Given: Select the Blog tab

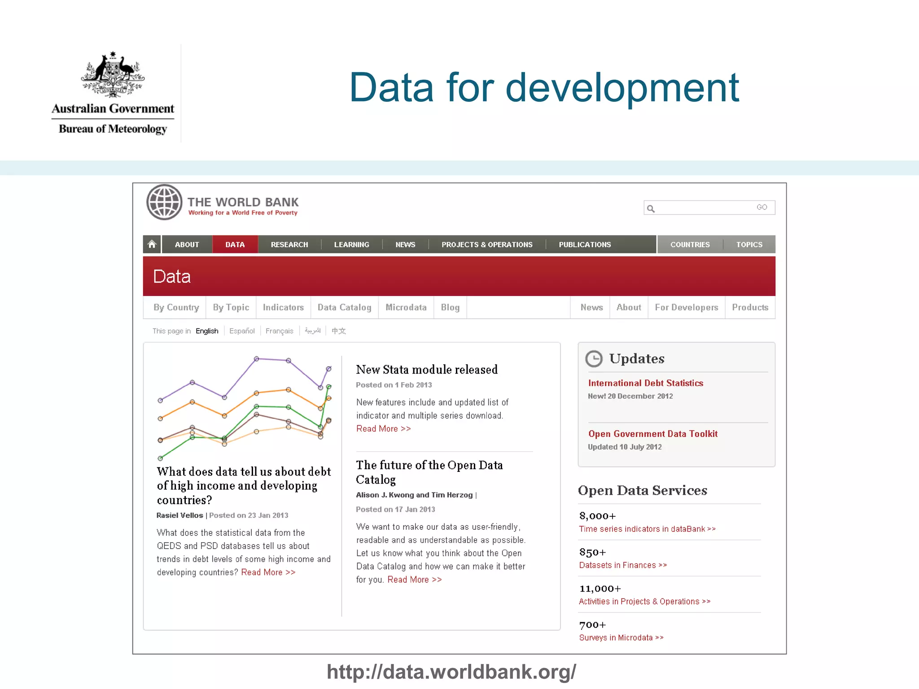Looking at the screenshot, I should (450, 307).
